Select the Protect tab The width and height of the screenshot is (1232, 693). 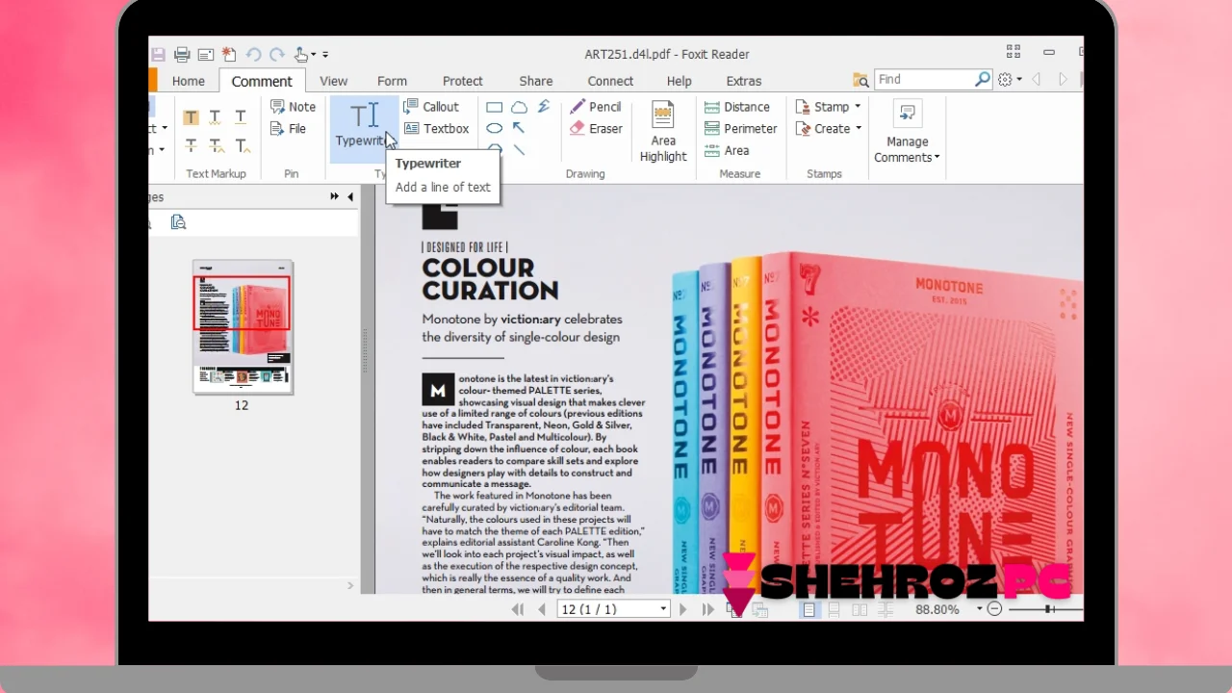[x=463, y=81]
